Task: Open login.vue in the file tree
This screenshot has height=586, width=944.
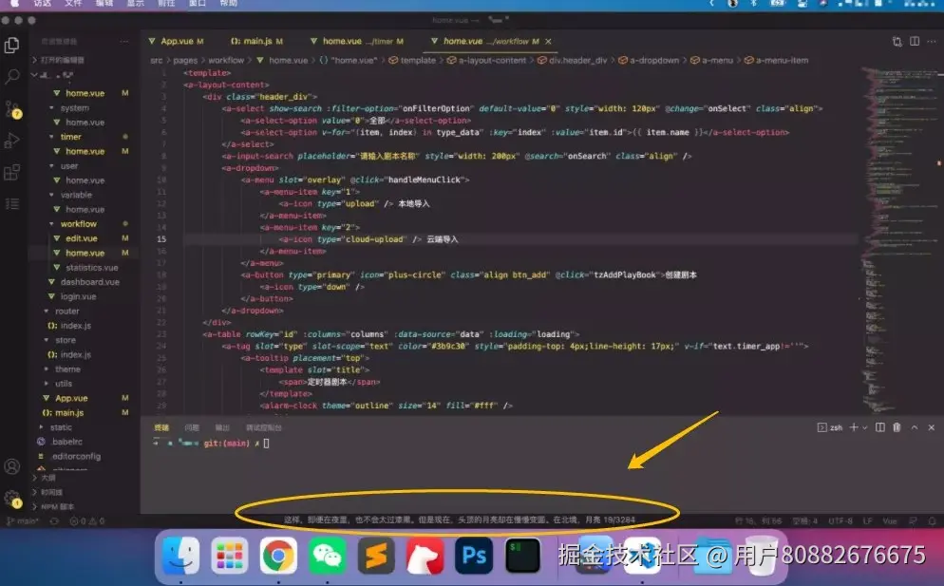Action: 78,296
